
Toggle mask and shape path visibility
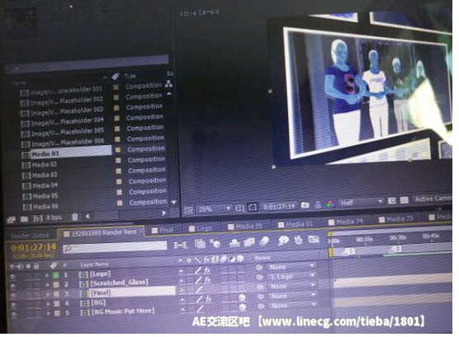253,208
